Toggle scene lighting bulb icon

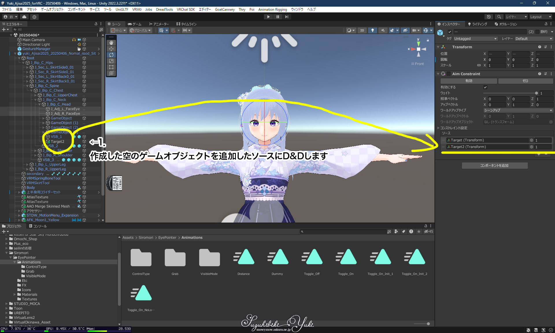[373, 30]
